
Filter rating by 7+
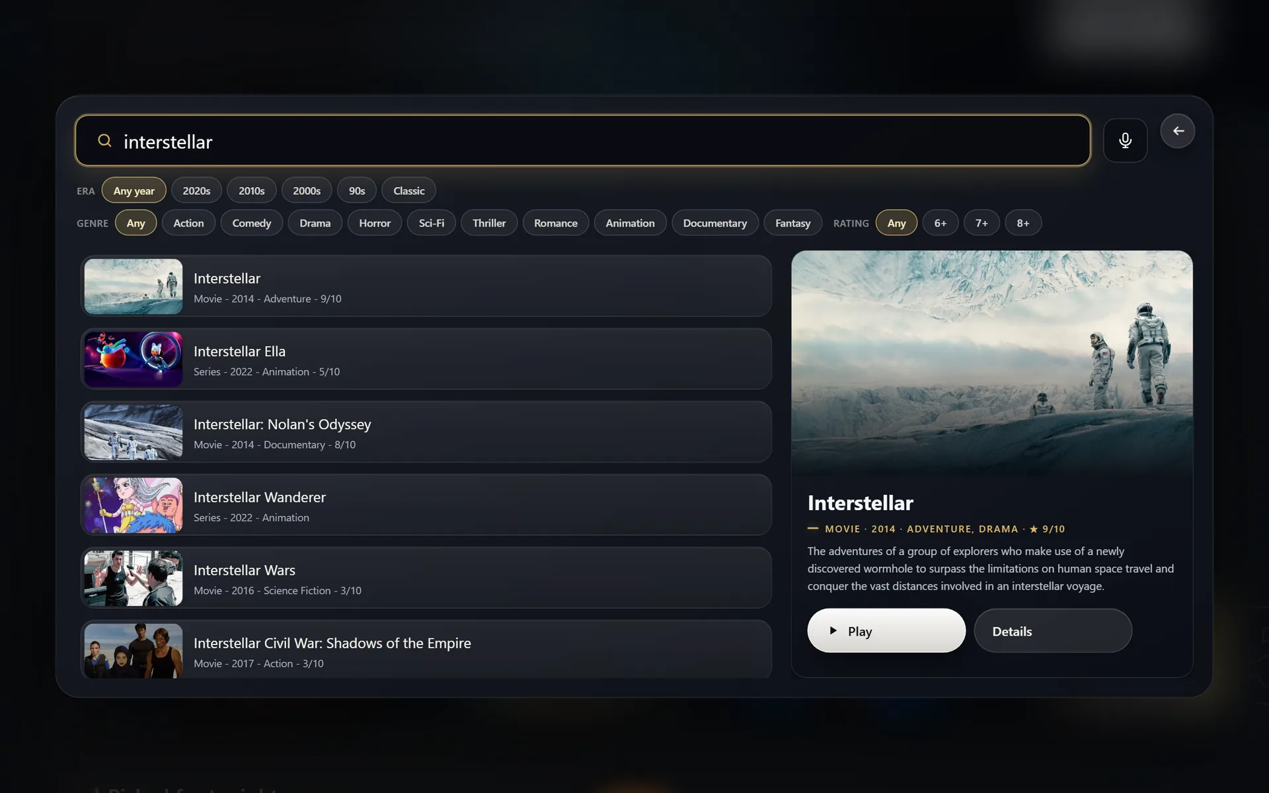[981, 223]
